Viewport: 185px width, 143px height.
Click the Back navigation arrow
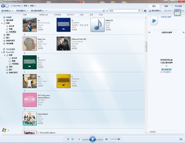pos(3,6)
